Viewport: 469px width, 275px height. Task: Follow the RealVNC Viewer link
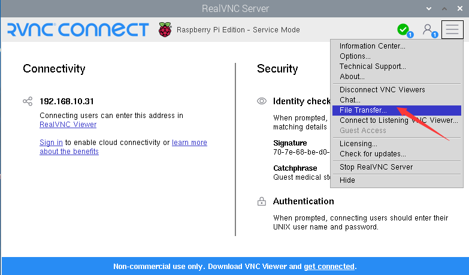pos(68,125)
